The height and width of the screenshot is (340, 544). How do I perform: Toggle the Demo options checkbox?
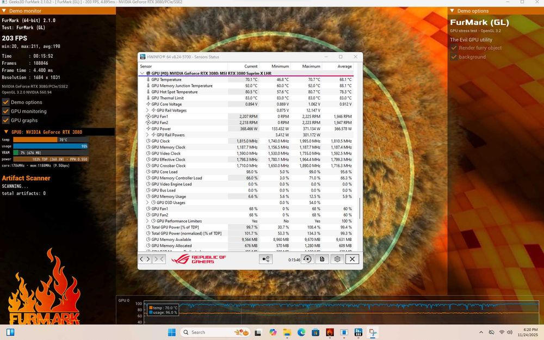click(x=5, y=102)
